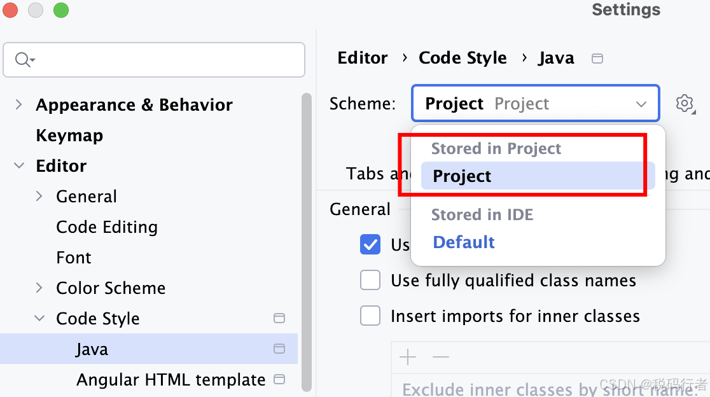Click the minus icon to remove exclusion
710x397 pixels.
(441, 357)
